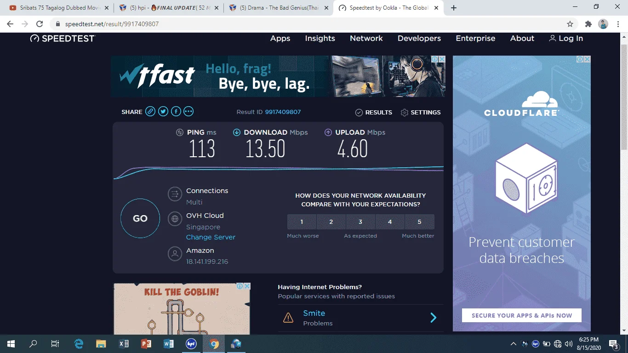
Task: Rate network availability 5 (Much better)
Action: (x=419, y=222)
